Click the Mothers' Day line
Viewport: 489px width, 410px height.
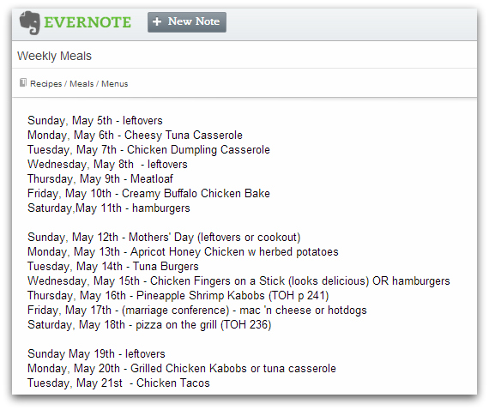164,237
